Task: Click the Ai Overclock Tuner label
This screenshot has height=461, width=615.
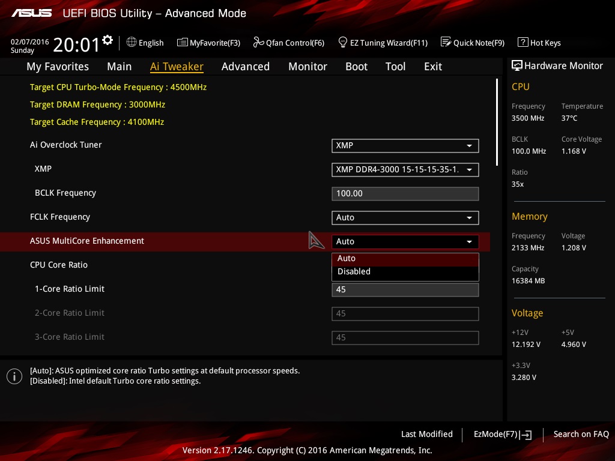Action: (66, 145)
